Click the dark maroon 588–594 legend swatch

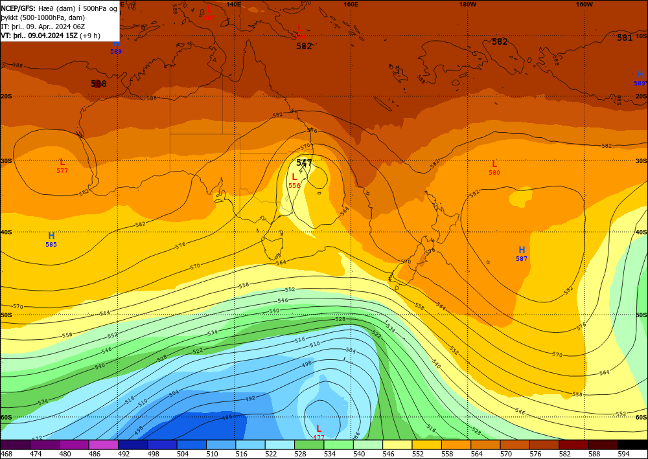click(x=603, y=445)
